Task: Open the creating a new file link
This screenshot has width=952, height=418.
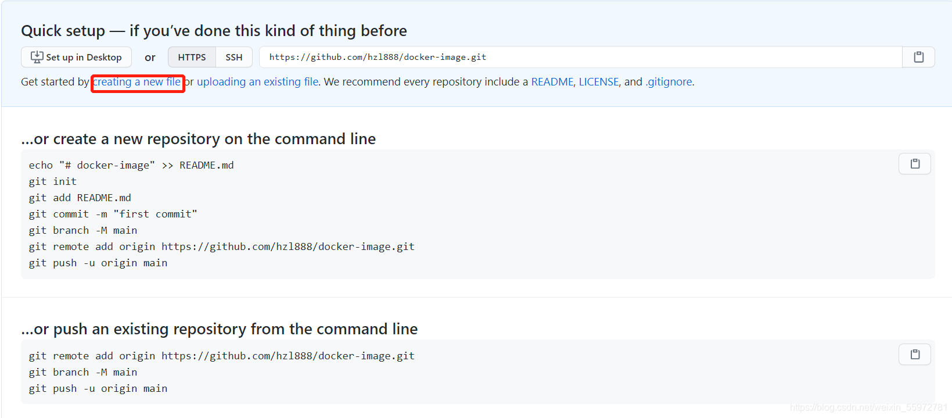Action: pyautogui.click(x=137, y=82)
